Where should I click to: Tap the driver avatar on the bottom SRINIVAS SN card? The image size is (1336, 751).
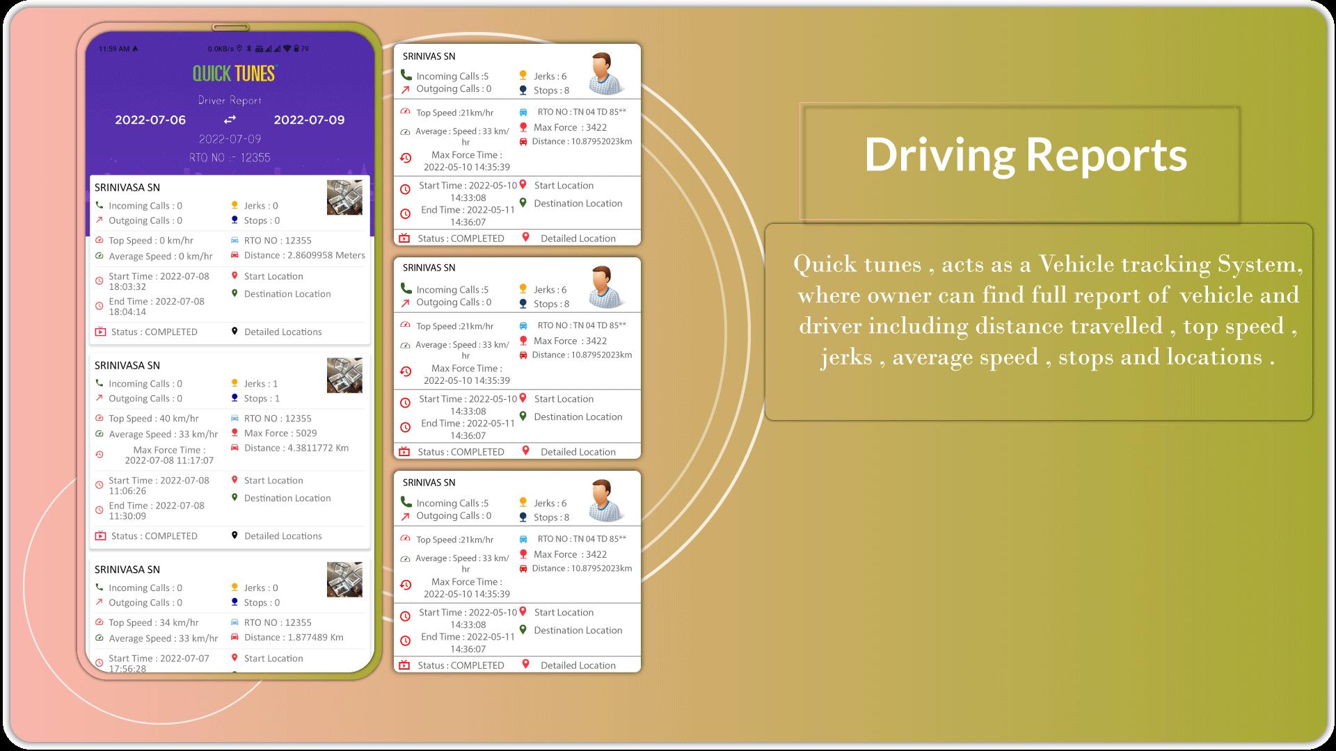[605, 501]
